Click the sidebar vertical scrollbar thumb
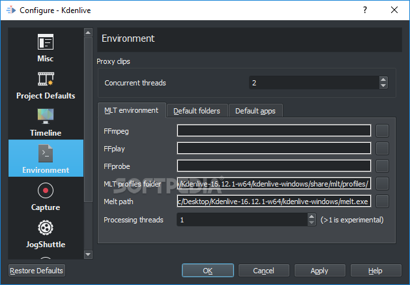The width and height of the screenshot is (410, 285). 88,119
